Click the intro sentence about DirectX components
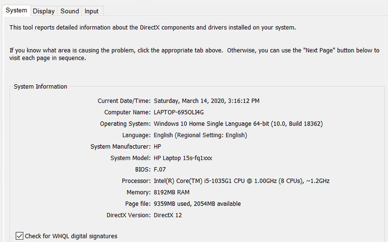 click(153, 28)
